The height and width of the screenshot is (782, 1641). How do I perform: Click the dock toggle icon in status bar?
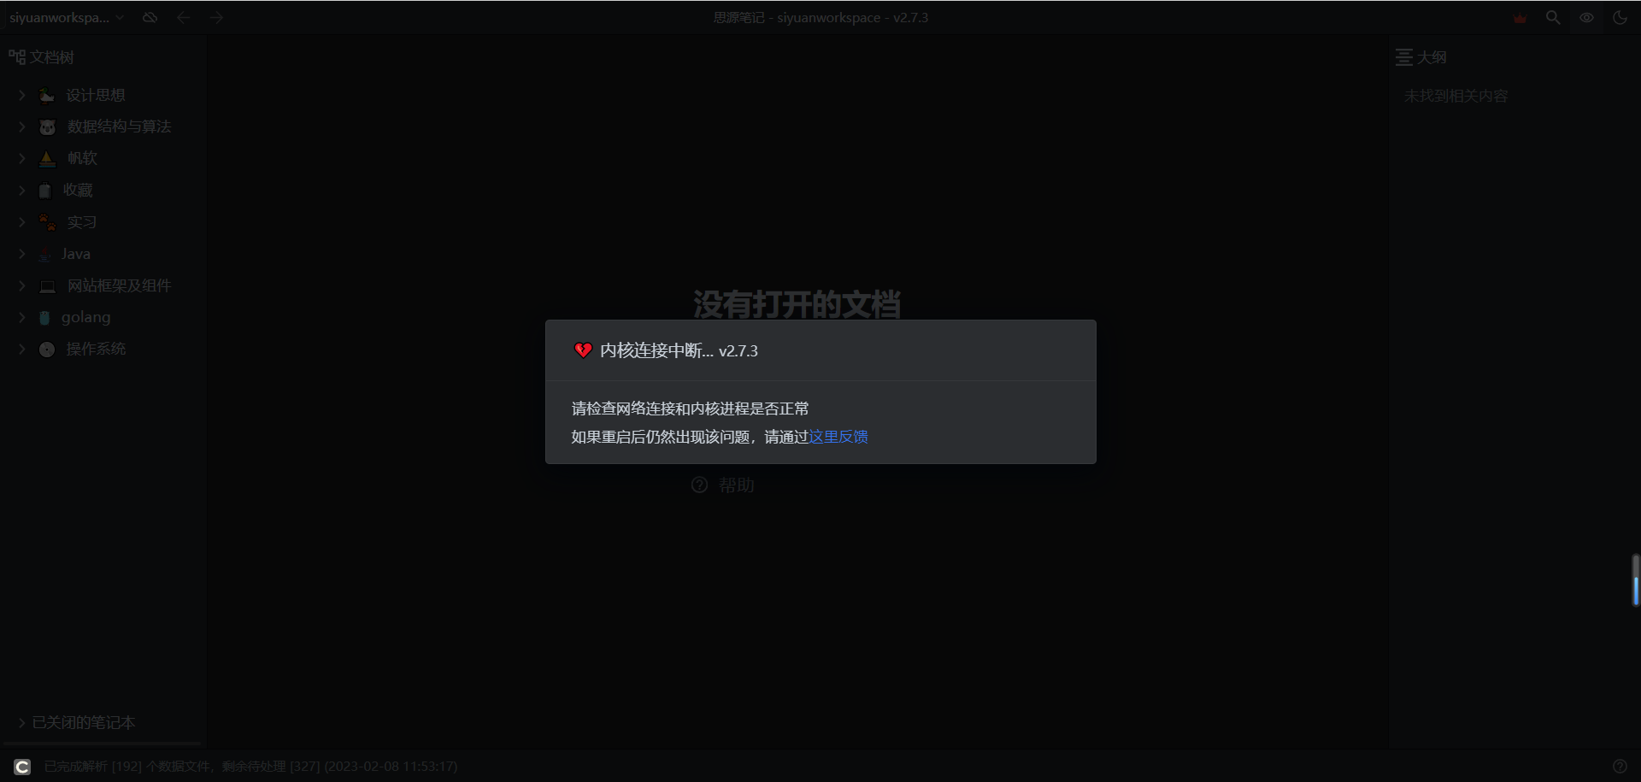coord(22,767)
